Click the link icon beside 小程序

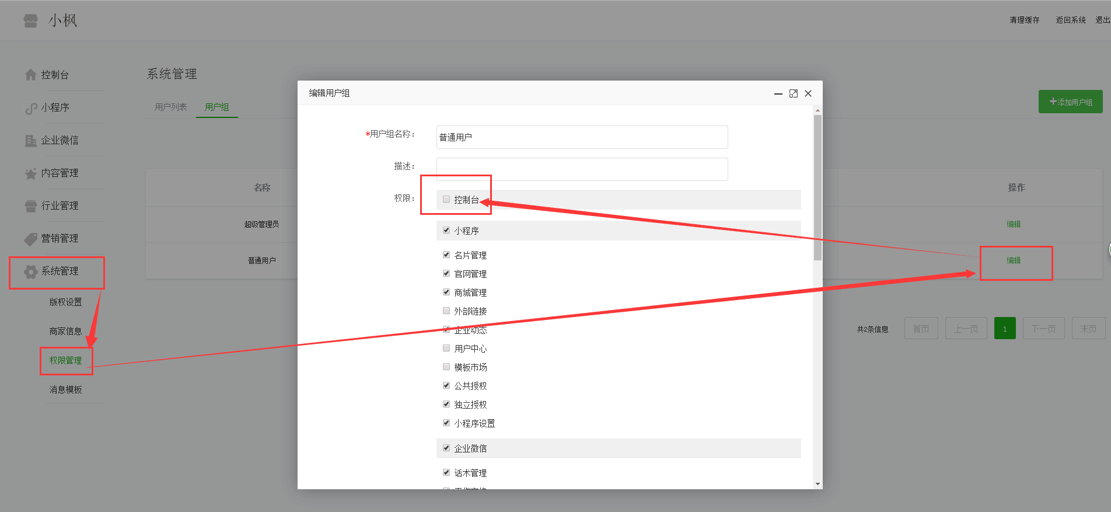click(x=31, y=108)
